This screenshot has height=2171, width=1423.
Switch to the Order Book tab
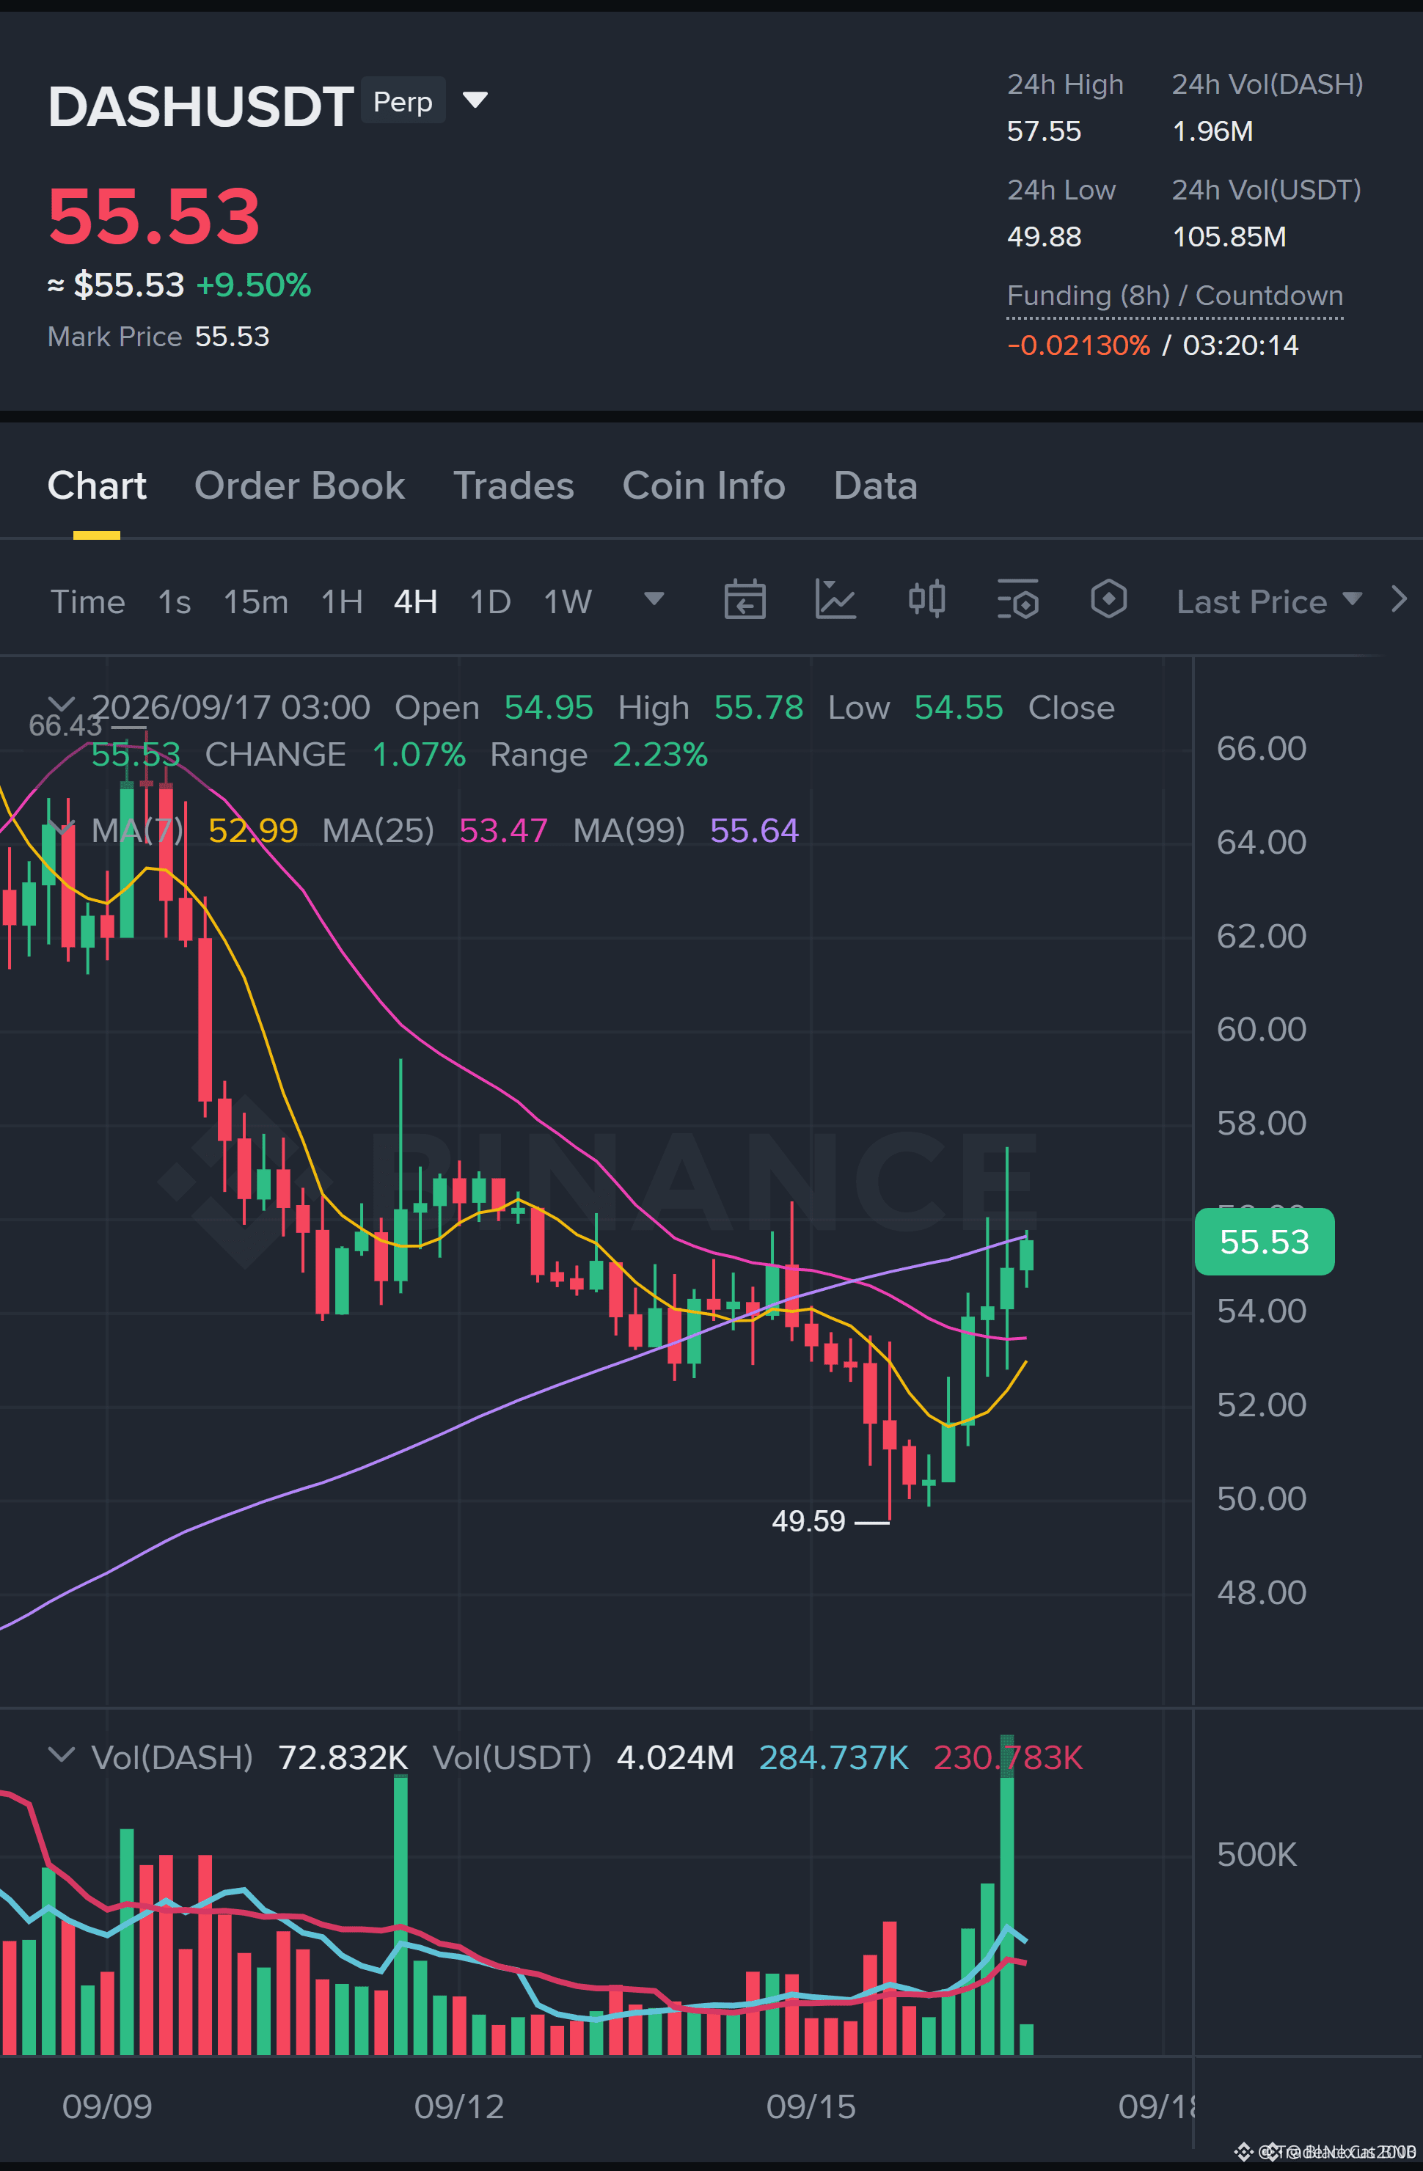click(x=299, y=486)
